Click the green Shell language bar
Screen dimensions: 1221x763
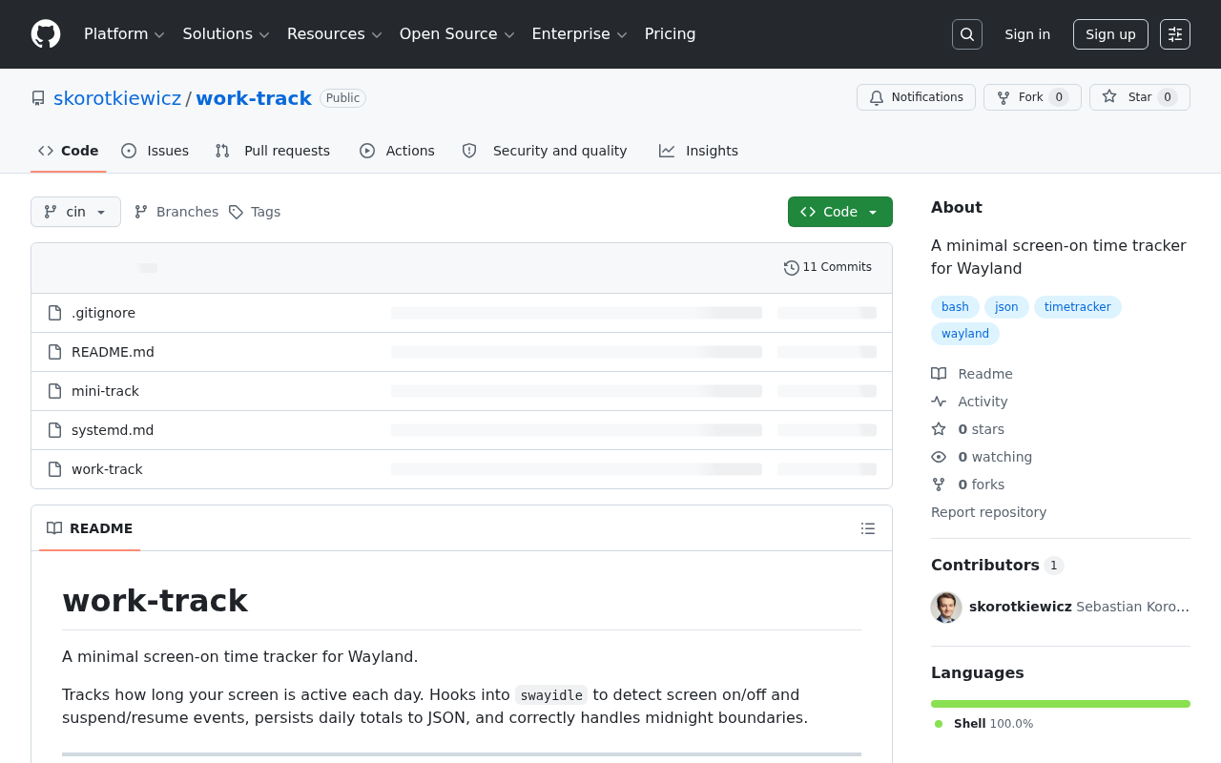tap(1061, 704)
